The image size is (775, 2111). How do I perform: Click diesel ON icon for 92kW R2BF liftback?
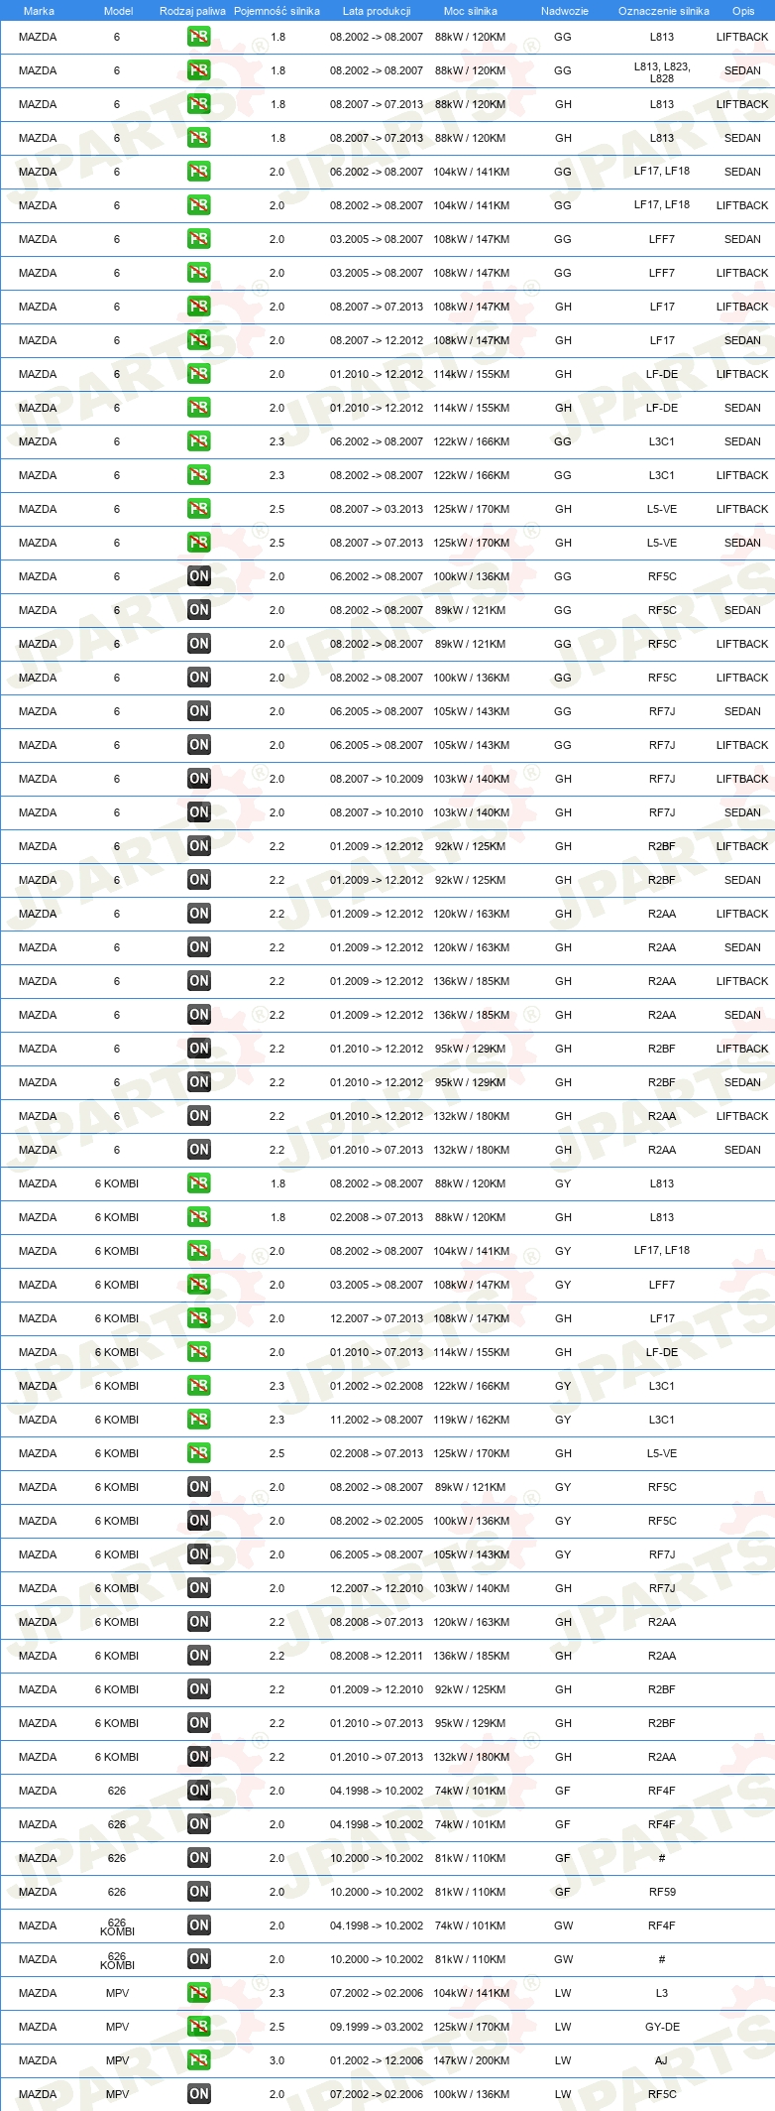199,846
